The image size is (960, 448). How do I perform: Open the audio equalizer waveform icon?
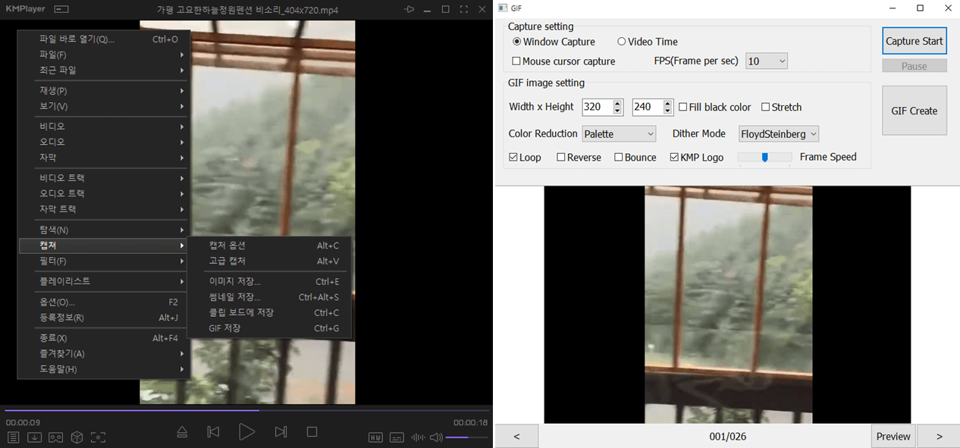tap(418, 437)
